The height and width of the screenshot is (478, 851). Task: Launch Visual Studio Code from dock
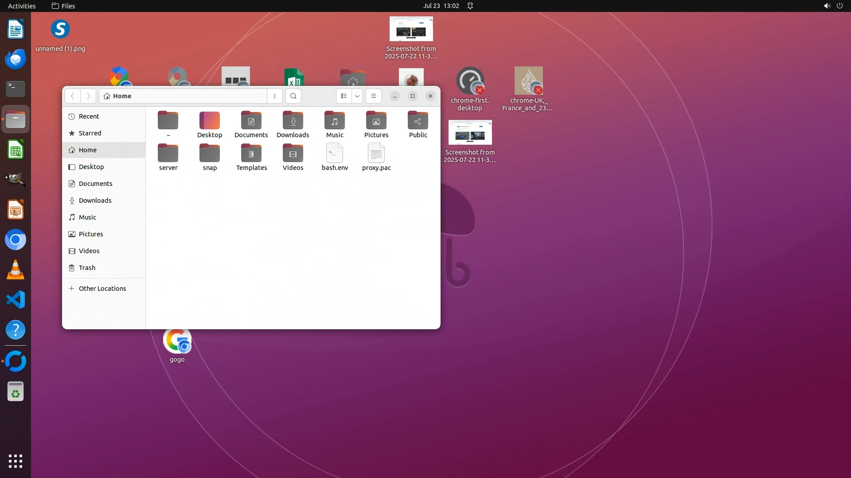pyautogui.click(x=16, y=300)
